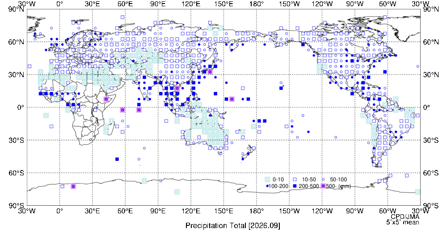Click the purple marker over Indochina near 107°E
The height and width of the screenshot is (241, 447).
177,88
